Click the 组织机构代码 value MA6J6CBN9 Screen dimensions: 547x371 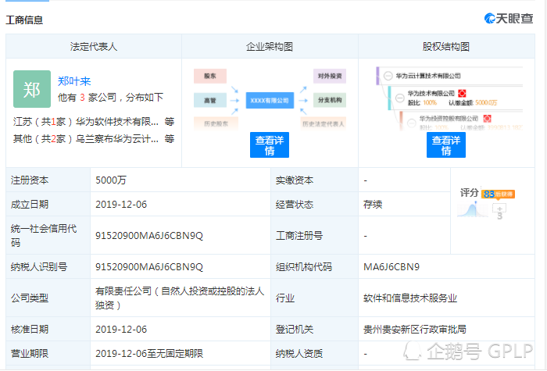click(391, 267)
